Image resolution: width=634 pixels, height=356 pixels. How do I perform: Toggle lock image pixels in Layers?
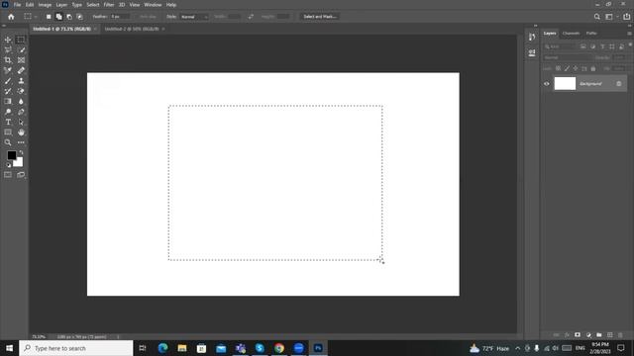[567, 68]
